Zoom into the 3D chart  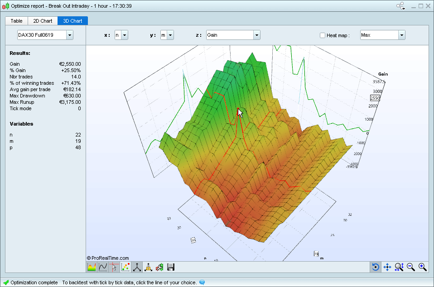coord(421,267)
